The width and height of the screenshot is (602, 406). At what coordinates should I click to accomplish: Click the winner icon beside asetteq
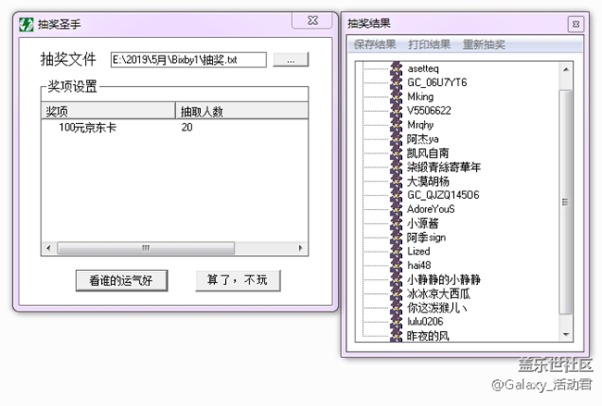[x=396, y=68]
